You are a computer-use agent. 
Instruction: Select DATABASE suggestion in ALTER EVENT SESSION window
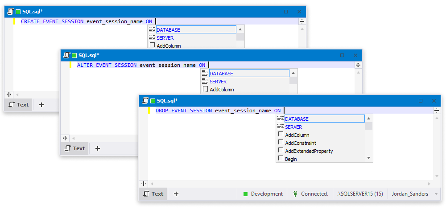pos(249,74)
